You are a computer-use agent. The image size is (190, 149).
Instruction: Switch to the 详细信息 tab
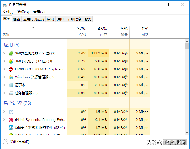tap(74, 19)
